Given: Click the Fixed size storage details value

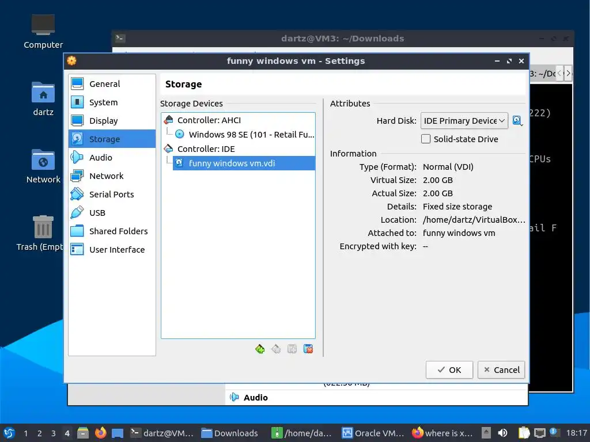Looking at the screenshot, I should click(x=457, y=207).
